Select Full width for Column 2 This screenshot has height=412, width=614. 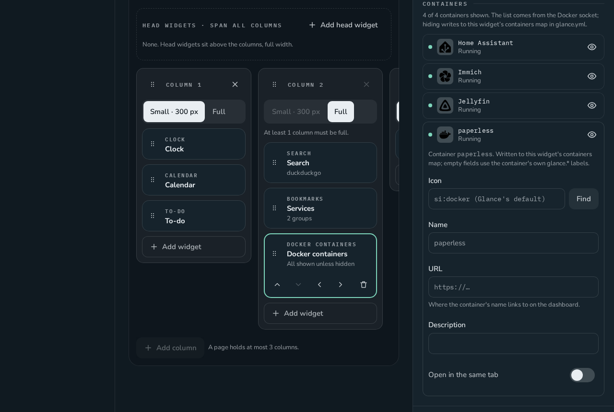(x=341, y=112)
